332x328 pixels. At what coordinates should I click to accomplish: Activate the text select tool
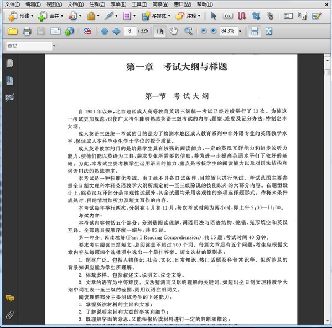click(x=160, y=32)
